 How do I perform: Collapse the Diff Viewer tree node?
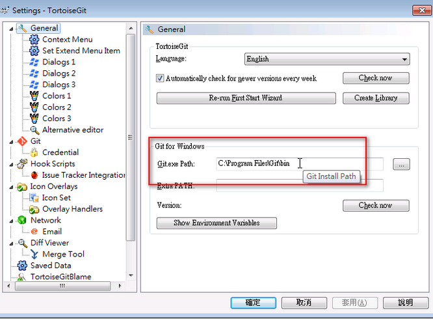pos(11,243)
